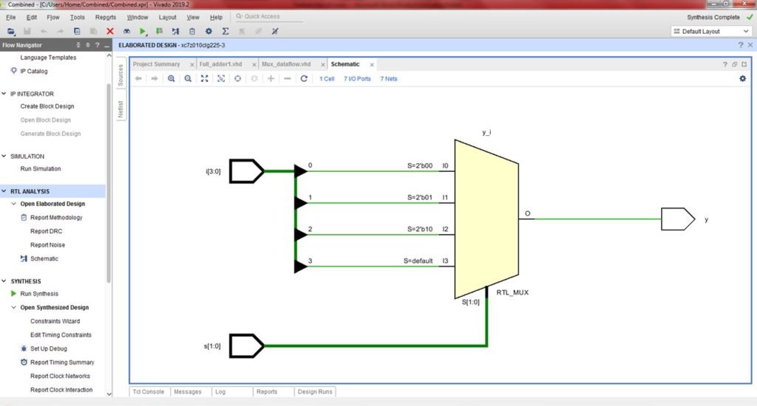Open the Default Layout dropdown

click(x=711, y=31)
